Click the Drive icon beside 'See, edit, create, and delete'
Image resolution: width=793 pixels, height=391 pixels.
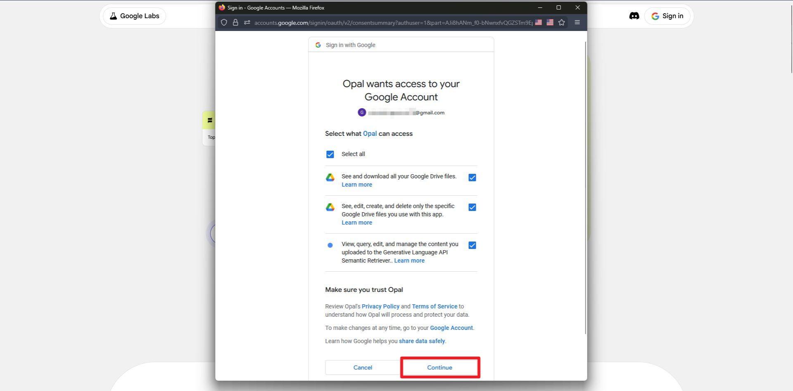(330, 207)
